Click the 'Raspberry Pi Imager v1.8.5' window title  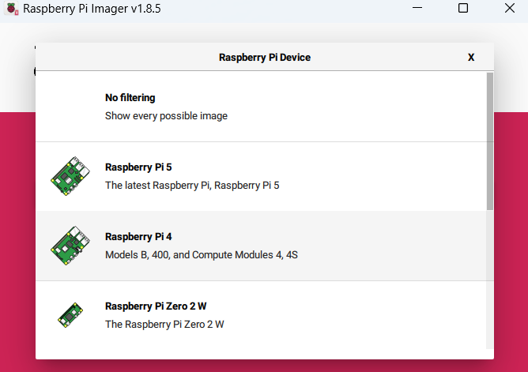click(x=92, y=9)
